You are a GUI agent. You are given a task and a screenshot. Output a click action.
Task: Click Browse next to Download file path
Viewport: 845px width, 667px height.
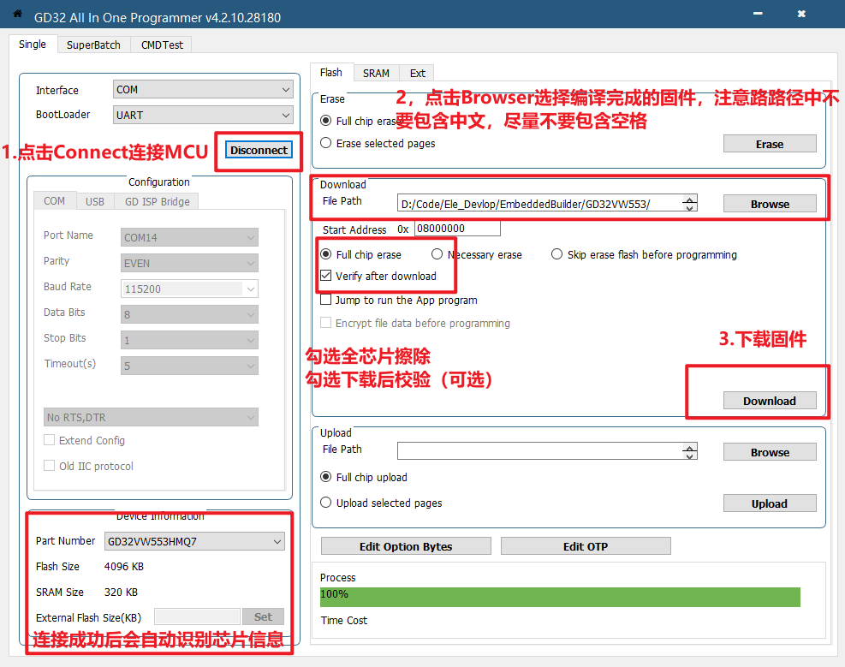(x=770, y=204)
